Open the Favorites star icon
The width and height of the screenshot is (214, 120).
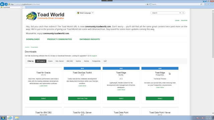pyautogui.click(x=210, y=4)
